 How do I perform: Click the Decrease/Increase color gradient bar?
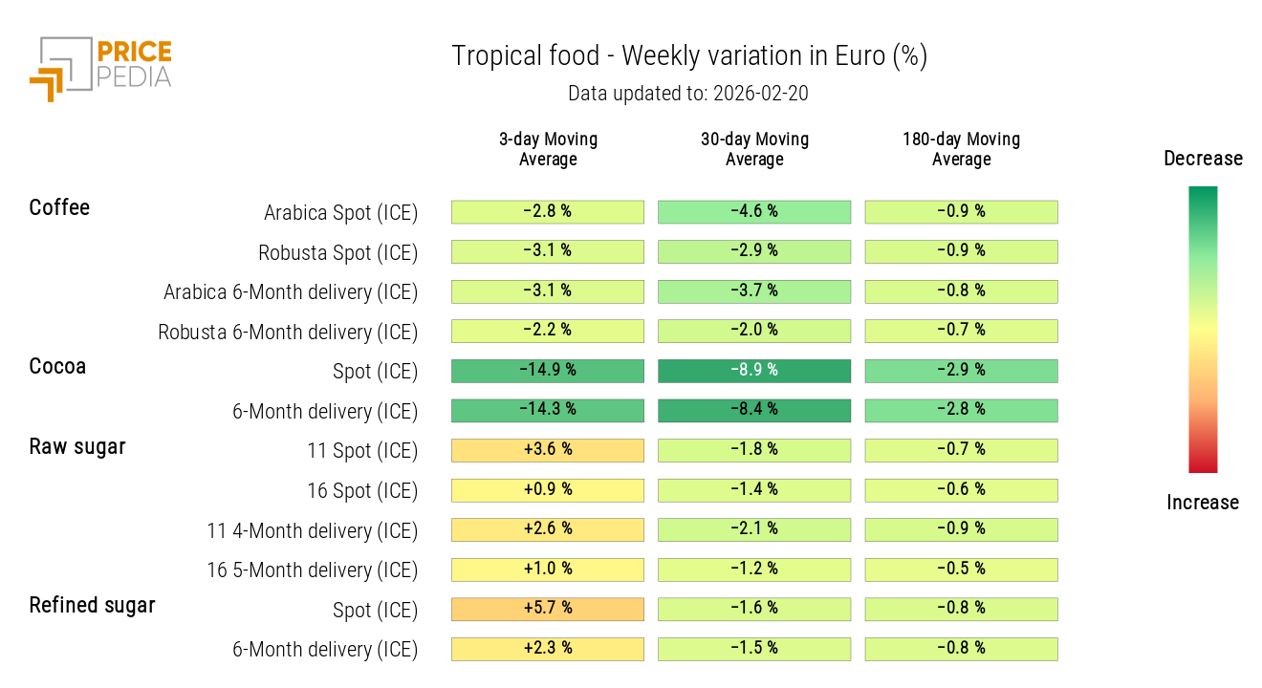tap(1203, 330)
